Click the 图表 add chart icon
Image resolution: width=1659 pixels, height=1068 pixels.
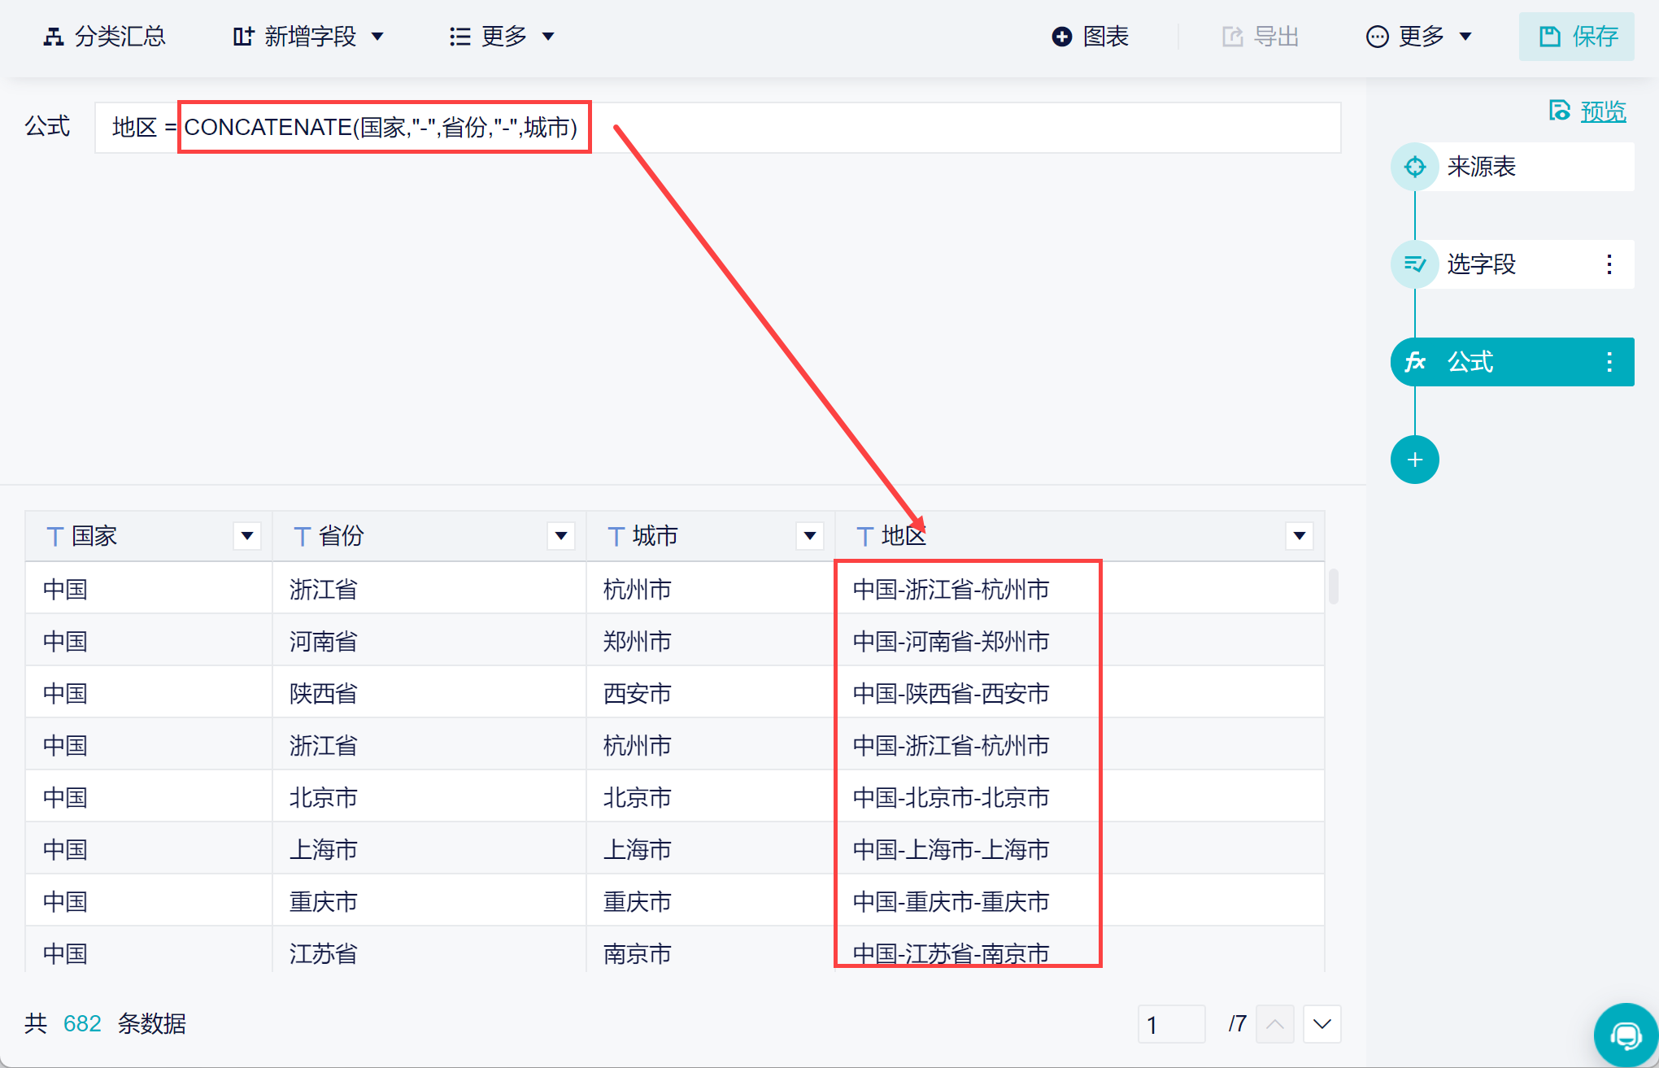1061,37
